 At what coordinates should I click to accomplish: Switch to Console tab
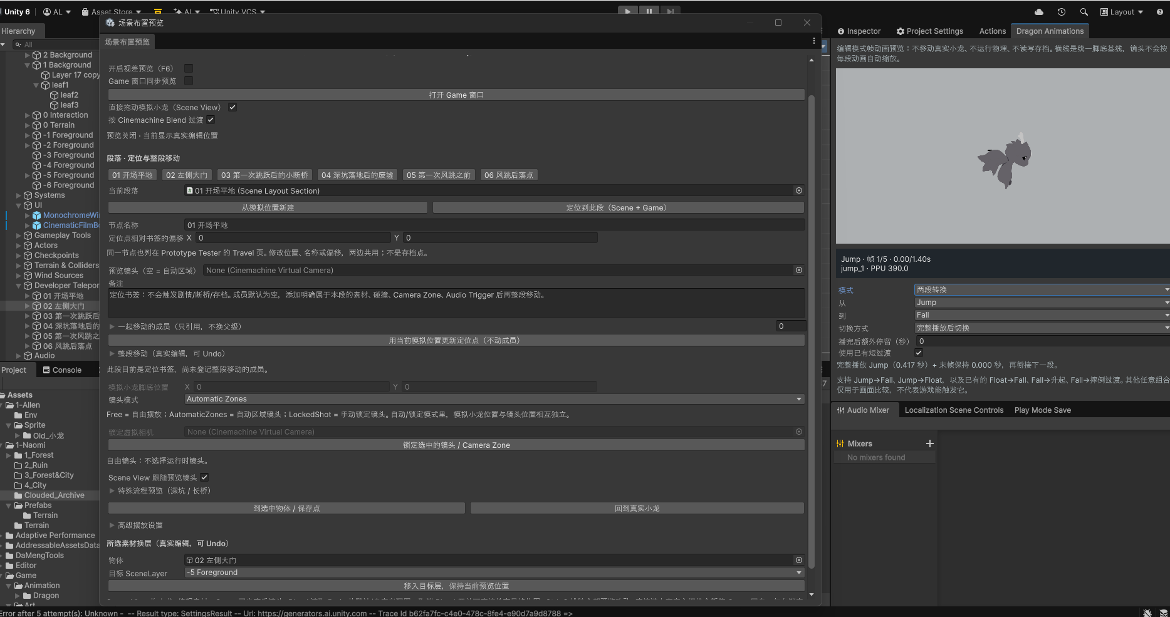[x=62, y=370]
